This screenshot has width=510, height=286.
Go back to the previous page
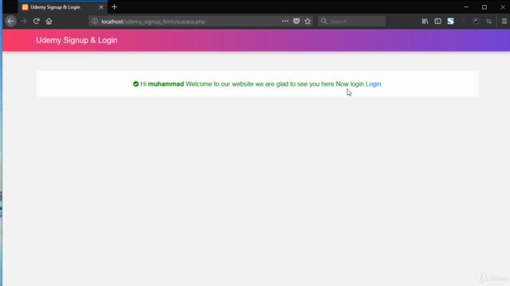10,21
